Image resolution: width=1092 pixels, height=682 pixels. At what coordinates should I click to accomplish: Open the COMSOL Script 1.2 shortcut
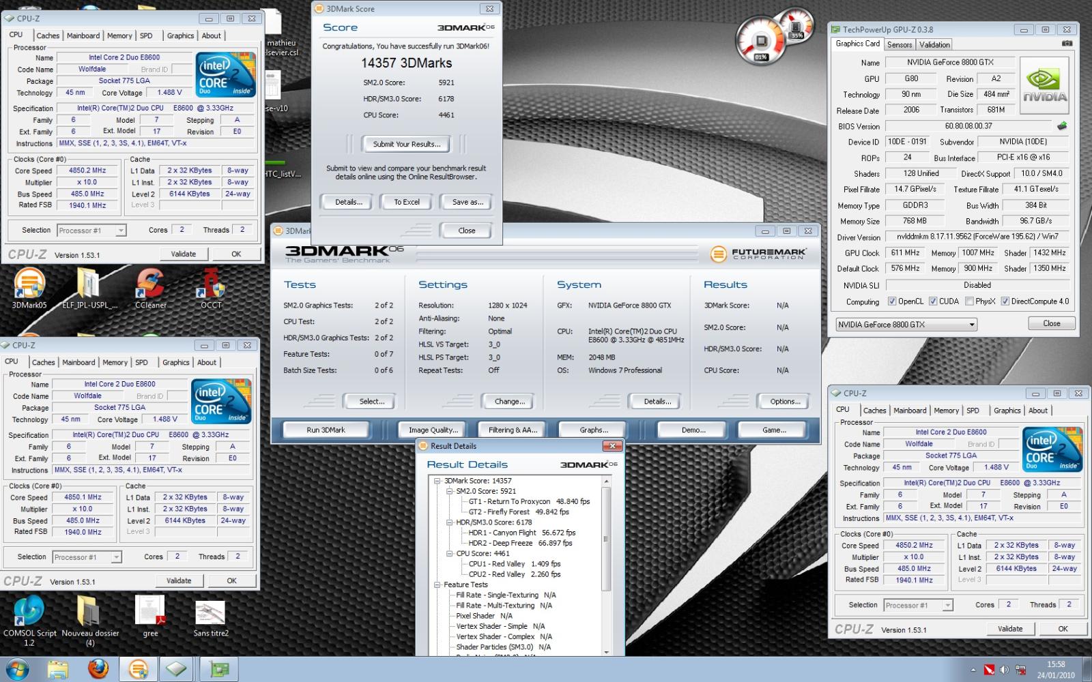point(29,621)
